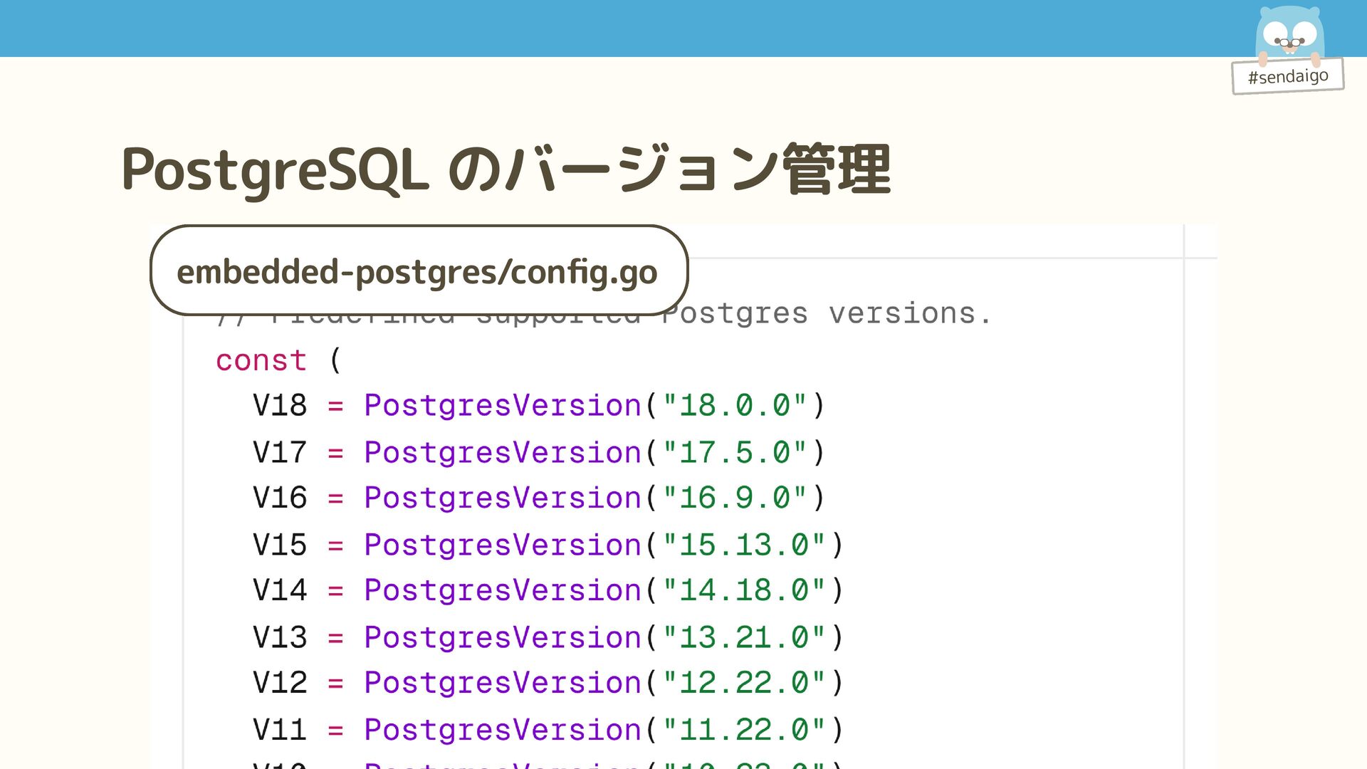The width and height of the screenshot is (1367, 769).
Task: Click the V11 constant name
Action: coord(280,730)
